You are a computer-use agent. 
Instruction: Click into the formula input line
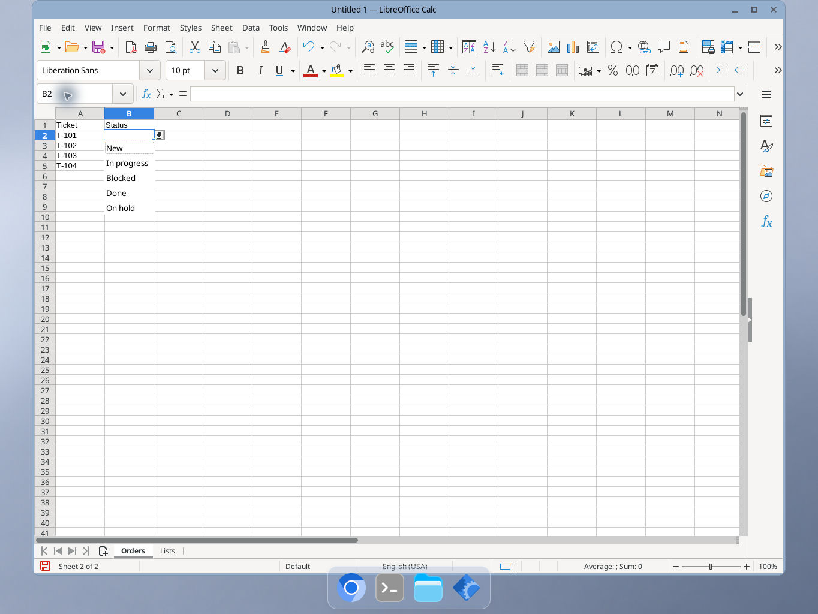tap(462, 94)
